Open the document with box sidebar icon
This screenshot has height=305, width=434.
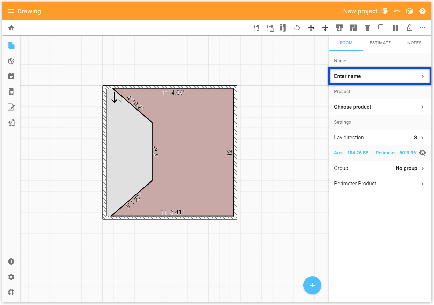coord(11,122)
